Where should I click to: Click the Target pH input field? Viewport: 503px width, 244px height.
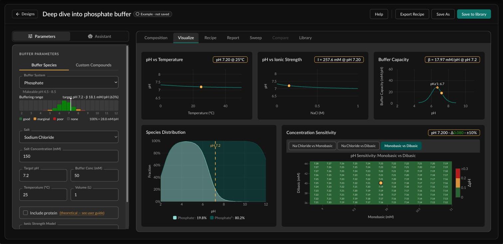pyautogui.click(x=43, y=175)
